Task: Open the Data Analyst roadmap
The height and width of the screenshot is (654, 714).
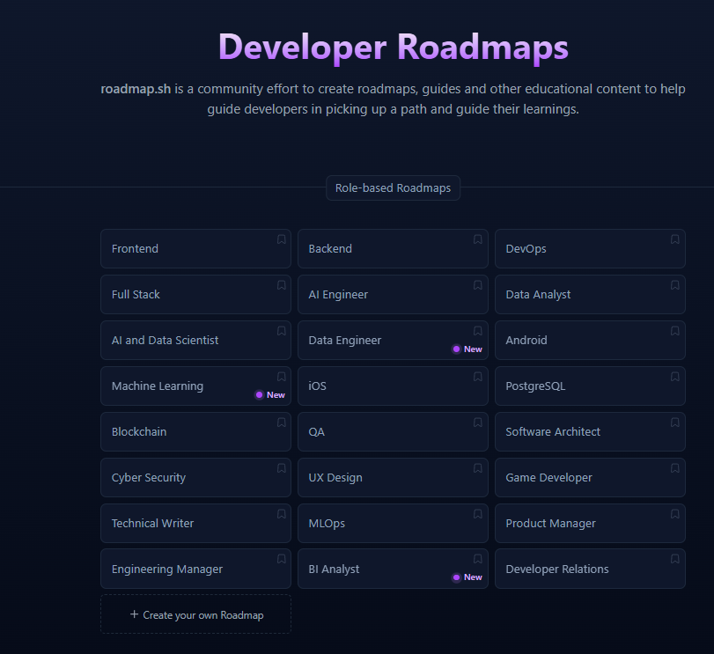Action: click(590, 295)
